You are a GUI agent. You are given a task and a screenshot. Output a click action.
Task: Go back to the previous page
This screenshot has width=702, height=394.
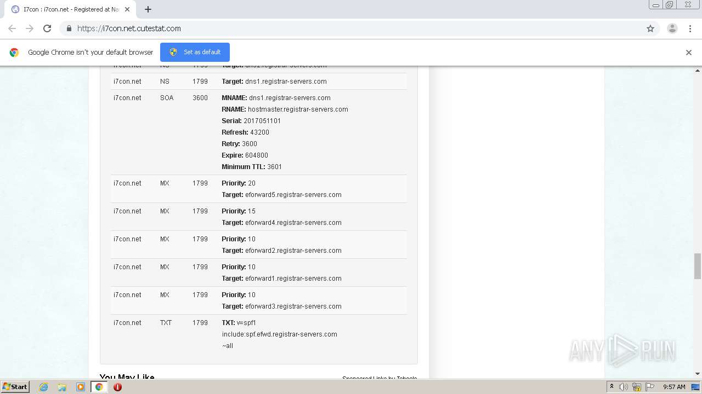(12, 28)
